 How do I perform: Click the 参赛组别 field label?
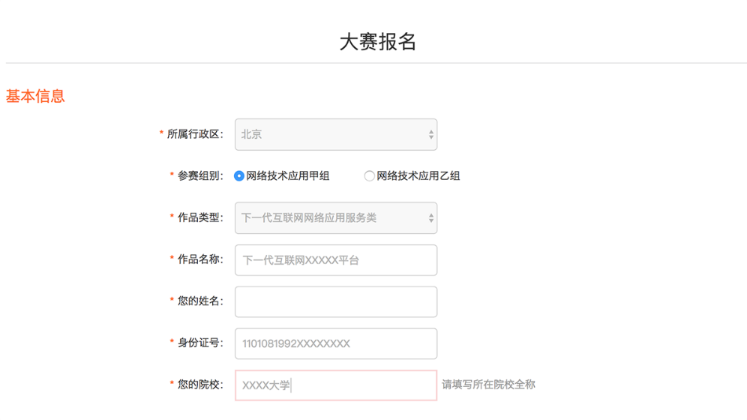coord(200,176)
